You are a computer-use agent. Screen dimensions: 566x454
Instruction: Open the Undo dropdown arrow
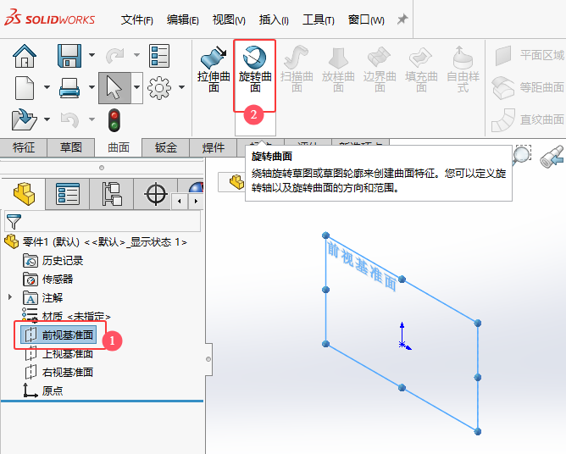point(92,119)
